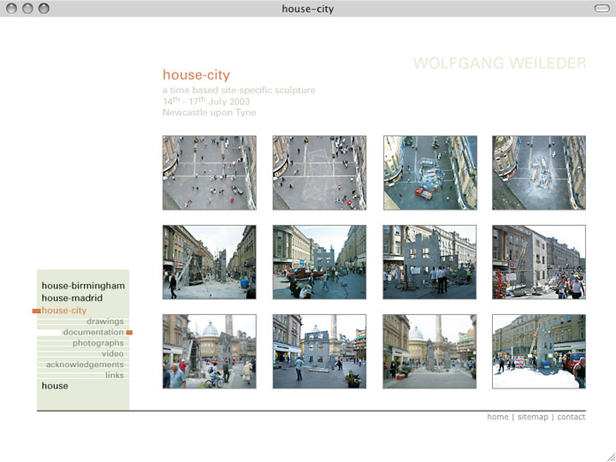Go to the photographs section

tap(98, 343)
